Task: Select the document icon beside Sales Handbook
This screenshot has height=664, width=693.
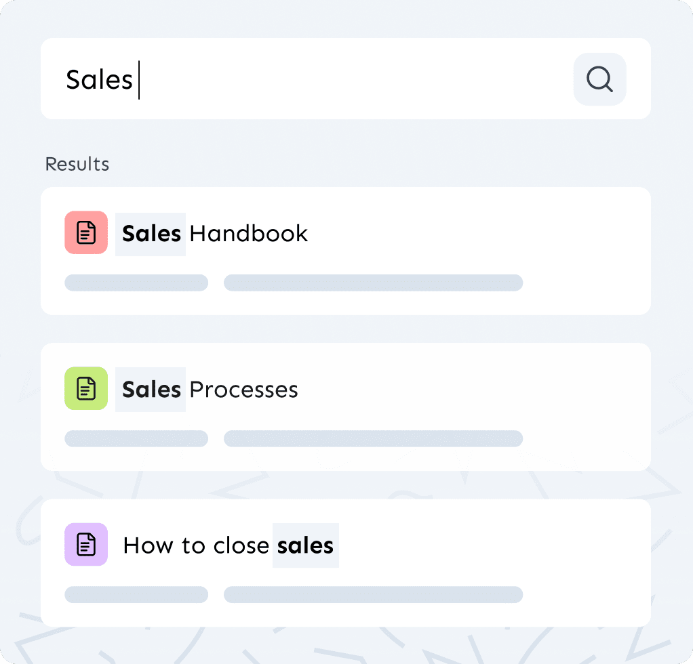Action: coord(85,232)
